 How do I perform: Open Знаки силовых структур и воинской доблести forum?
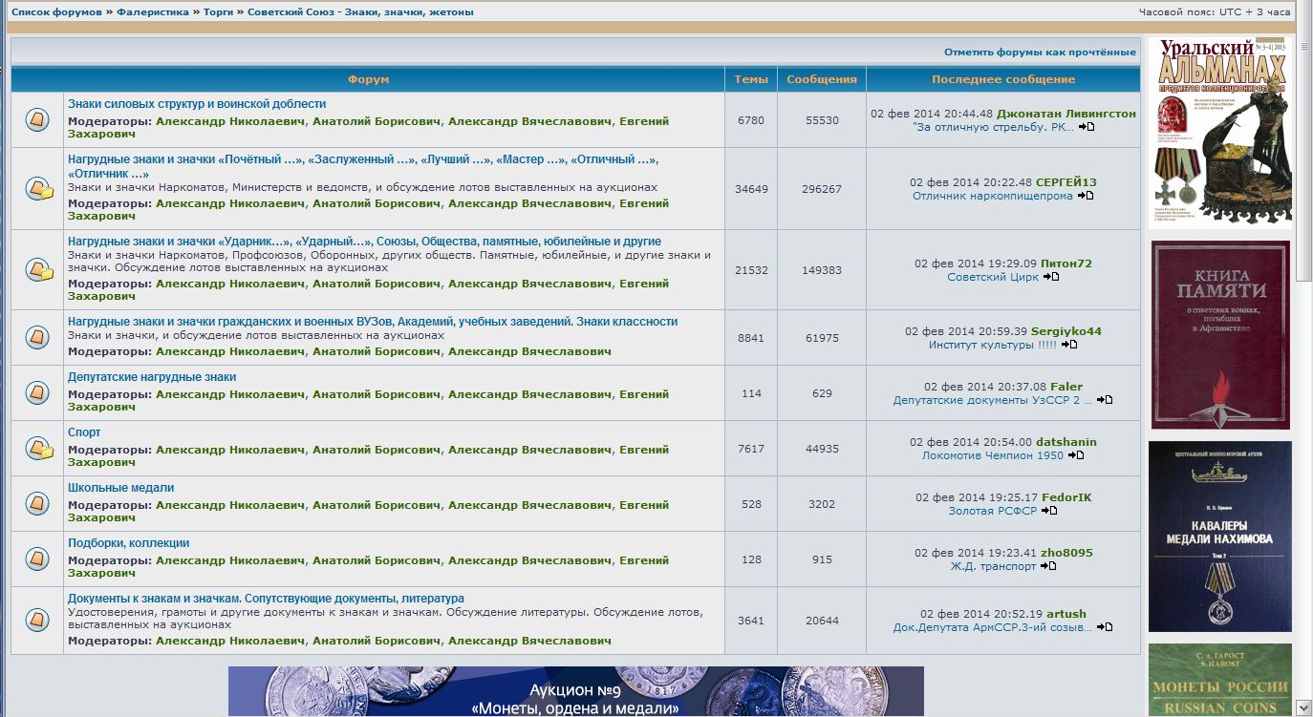coord(197,104)
